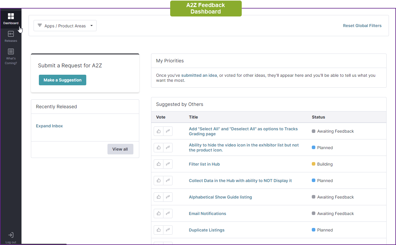Click 'Planned' status of hide video icon row
This screenshot has height=245, width=396.
click(x=322, y=148)
